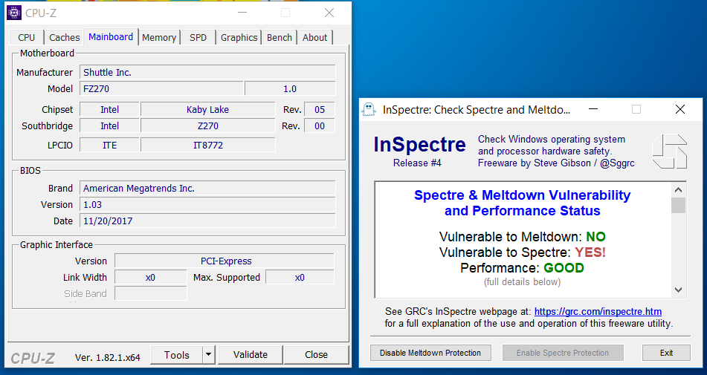Image resolution: width=707 pixels, height=375 pixels.
Task: Click the Link Width x0 field
Action: click(151, 277)
